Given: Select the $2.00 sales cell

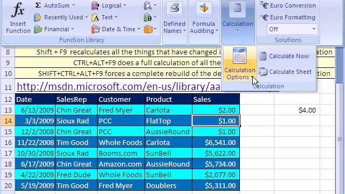Looking at the screenshot, I should pyautogui.click(x=216, y=110).
